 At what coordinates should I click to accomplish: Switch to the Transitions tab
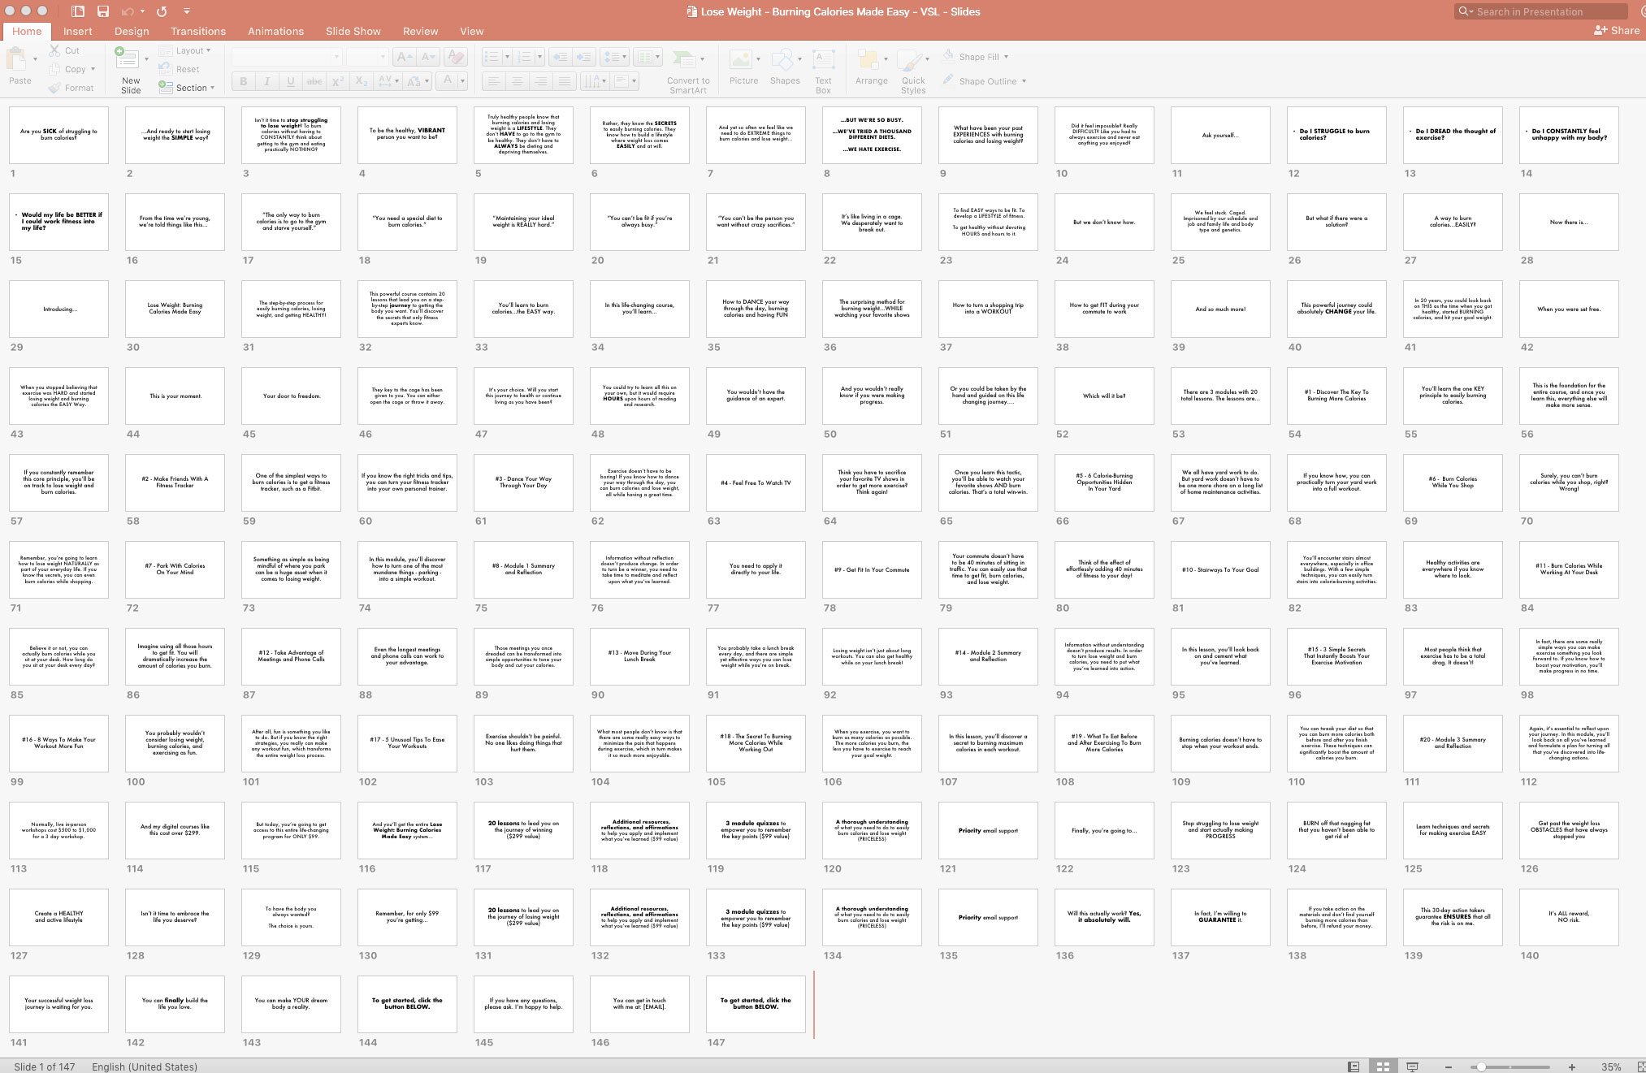(198, 31)
